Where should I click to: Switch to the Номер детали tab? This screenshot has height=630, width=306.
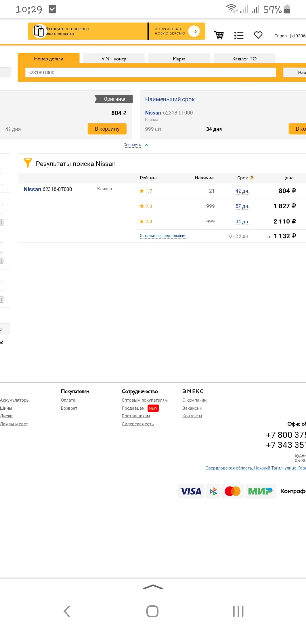click(x=48, y=58)
